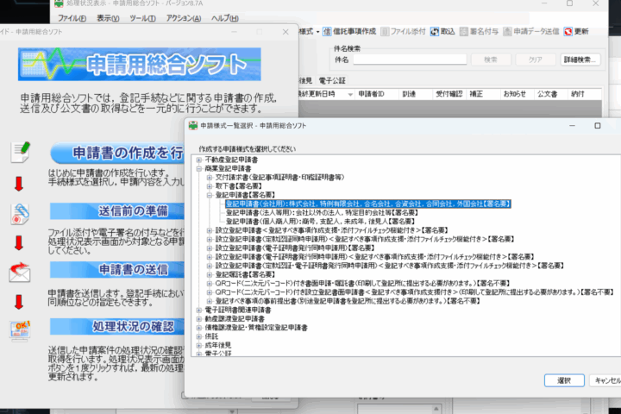Click the 納付 column header
Image resolution: width=621 pixels, height=414 pixels.
585,94
